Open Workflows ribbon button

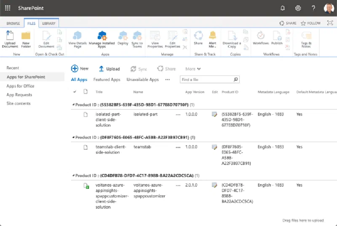click(261, 38)
